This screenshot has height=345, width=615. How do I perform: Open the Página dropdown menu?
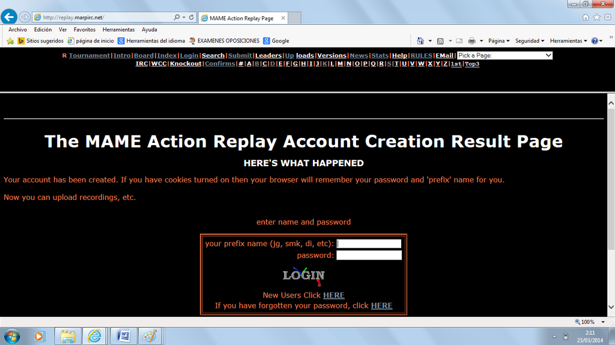[x=499, y=41]
